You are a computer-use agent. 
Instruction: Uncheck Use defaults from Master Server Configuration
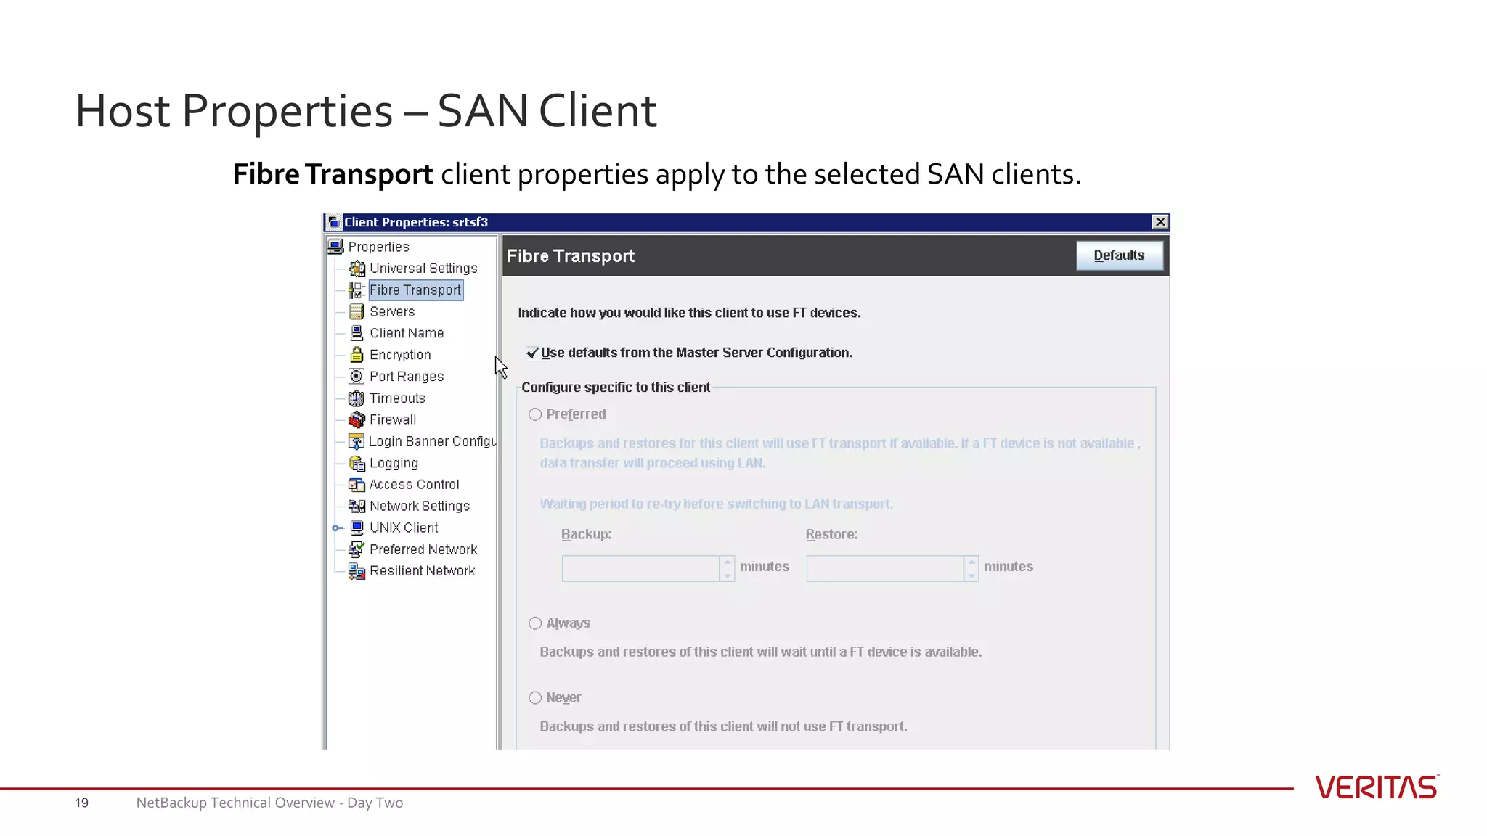532,353
